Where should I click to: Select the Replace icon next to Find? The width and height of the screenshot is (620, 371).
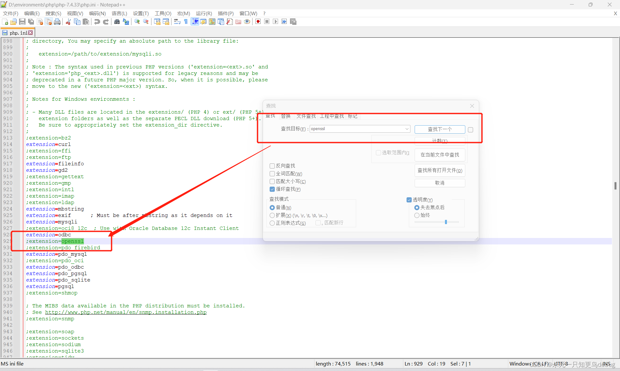click(x=126, y=22)
